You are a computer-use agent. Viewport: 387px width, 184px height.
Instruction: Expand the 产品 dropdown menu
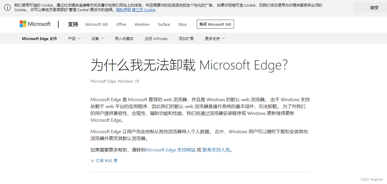(74, 39)
